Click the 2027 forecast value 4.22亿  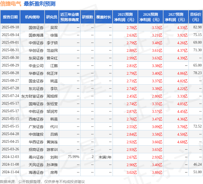click(182, 89)
